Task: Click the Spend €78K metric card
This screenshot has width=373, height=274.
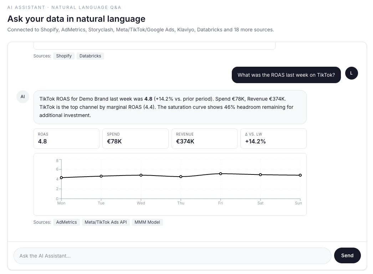Action: (136, 138)
